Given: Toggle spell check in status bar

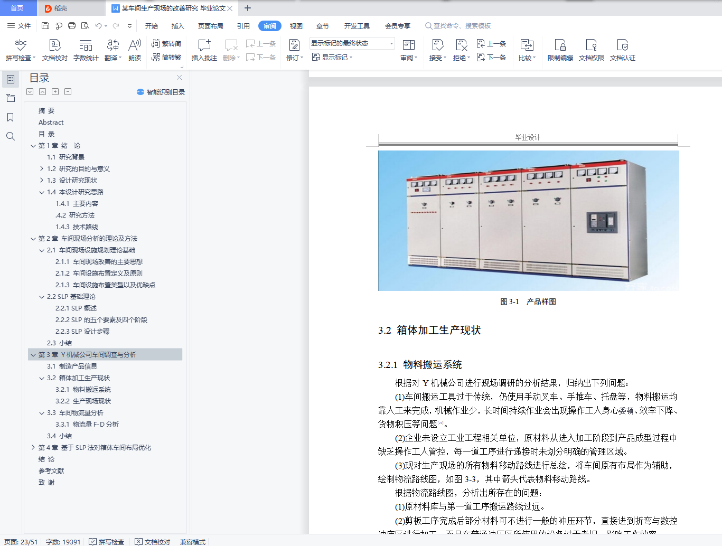Looking at the screenshot, I should pyautogui.click(x=107, y=542).
